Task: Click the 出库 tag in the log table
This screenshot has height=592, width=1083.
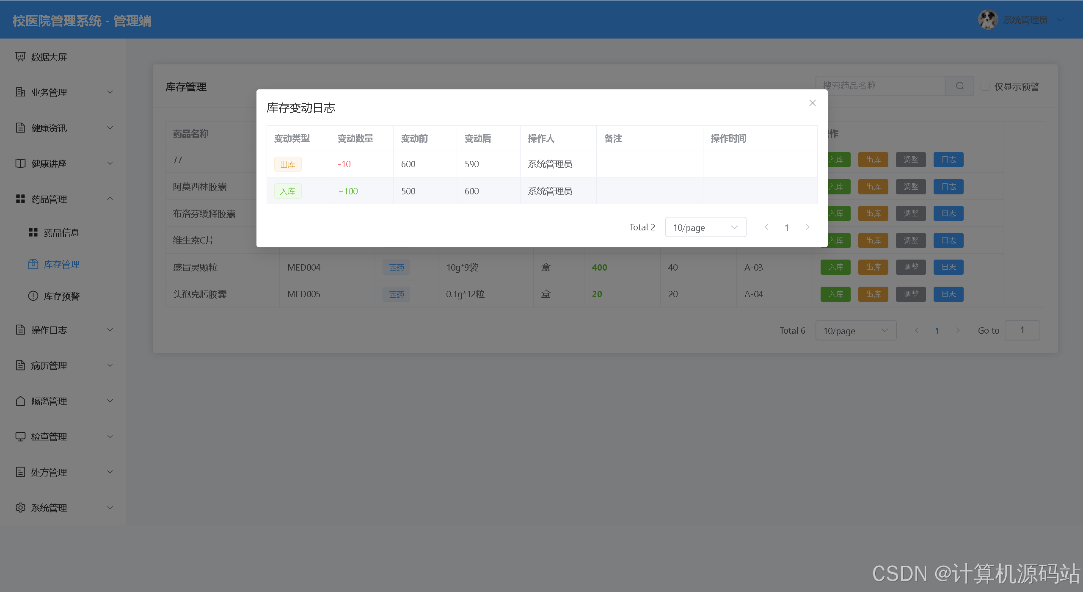Action: (288, 164)
